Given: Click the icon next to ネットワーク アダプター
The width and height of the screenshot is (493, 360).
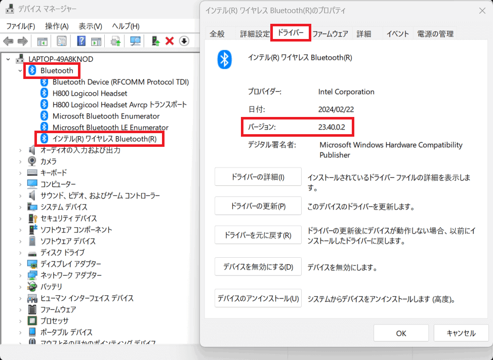Looking at the screenshot, I should [32, 275].
